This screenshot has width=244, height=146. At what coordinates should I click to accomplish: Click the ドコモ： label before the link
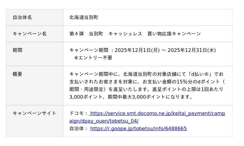tap(79, 114)
